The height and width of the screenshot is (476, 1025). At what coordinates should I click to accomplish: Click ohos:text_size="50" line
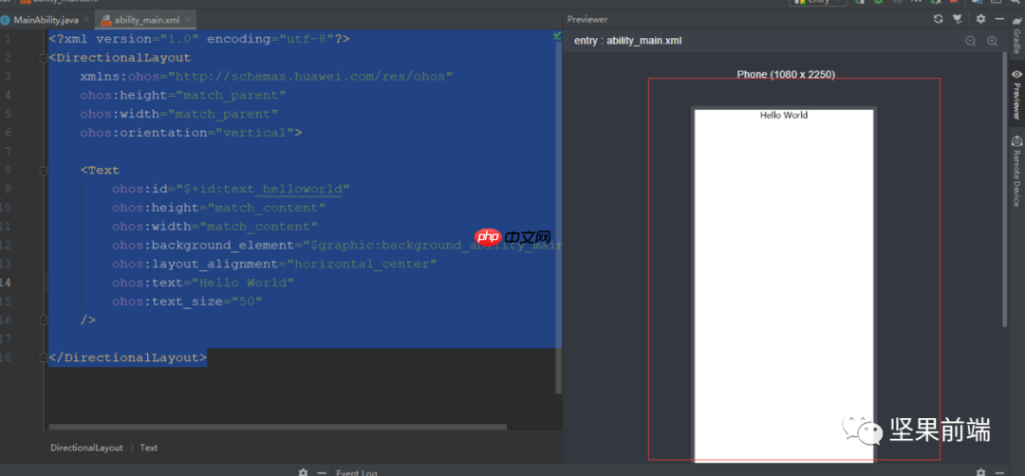(x=187, y=302)
